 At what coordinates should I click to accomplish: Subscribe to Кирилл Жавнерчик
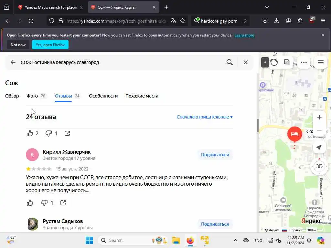click(x=215, y=155)
